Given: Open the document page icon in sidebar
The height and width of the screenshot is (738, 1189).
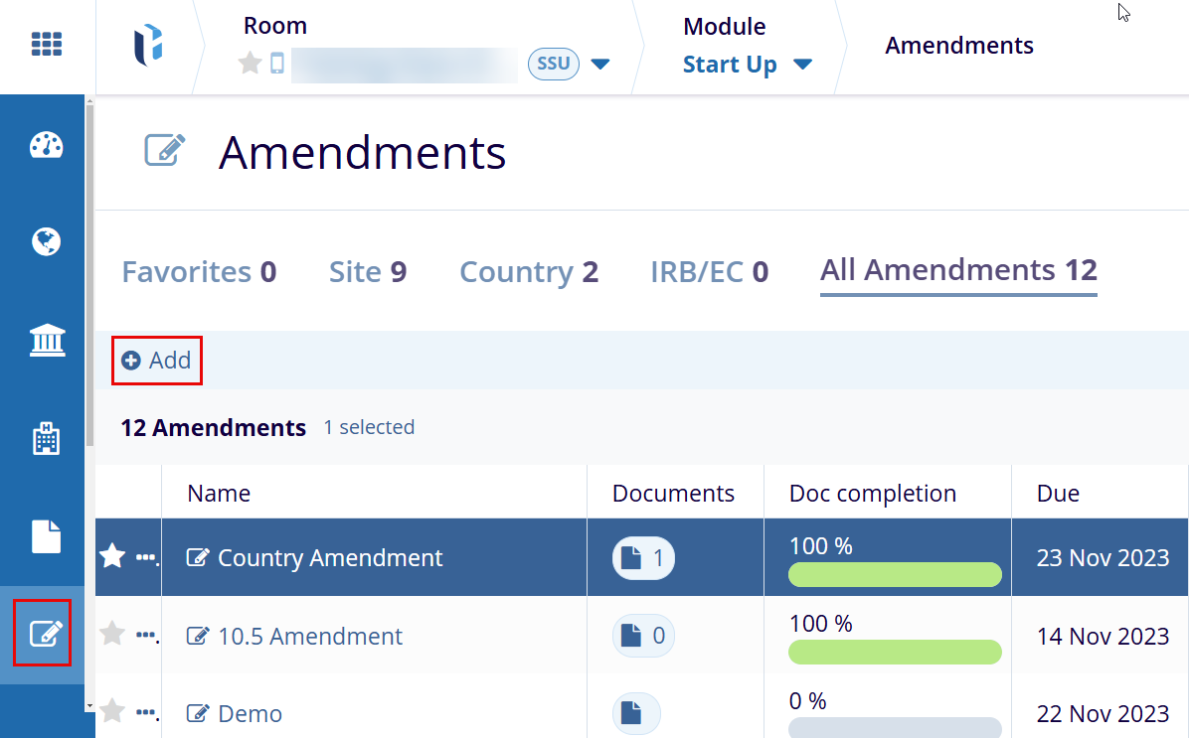Looking at the screenshot, I should tap(47, 536).
